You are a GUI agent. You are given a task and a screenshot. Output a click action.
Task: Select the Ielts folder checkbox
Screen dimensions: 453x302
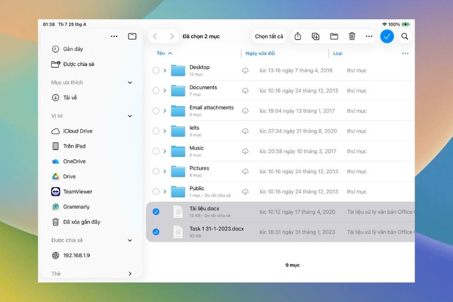pos(156,131)
